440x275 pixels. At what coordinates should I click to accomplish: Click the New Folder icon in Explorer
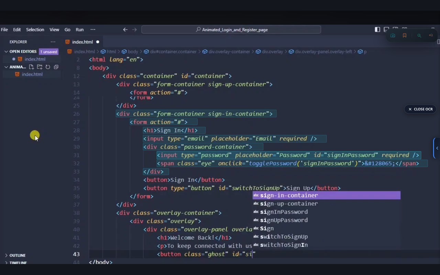coord(40,67)
